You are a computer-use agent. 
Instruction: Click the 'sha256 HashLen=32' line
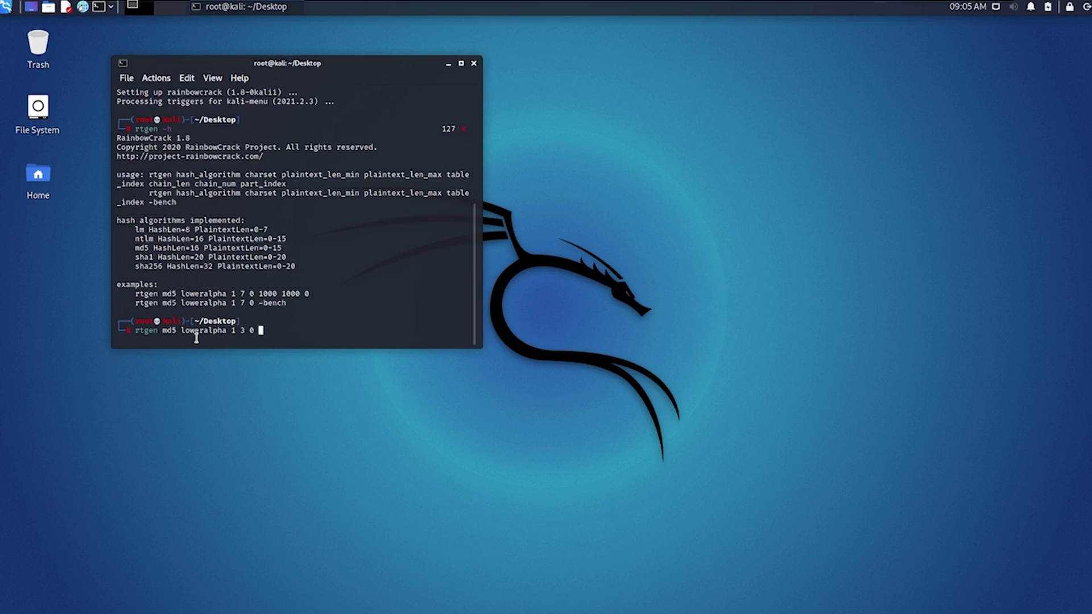tap(215, 266)
